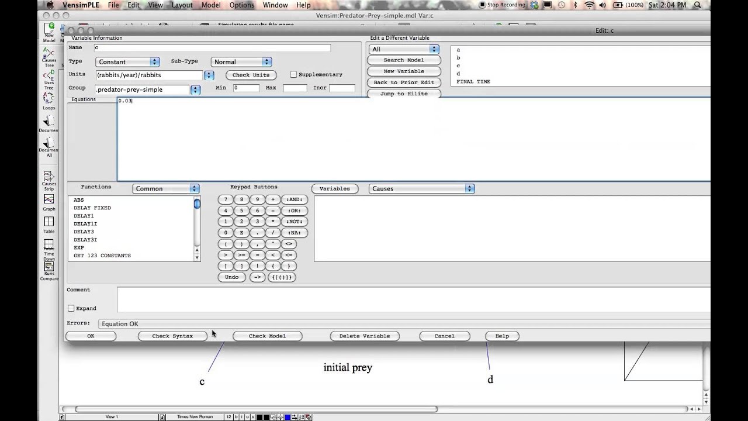Open the Causes dropdown next to Variables
The height and width of the screenshot is (421, 748).
(x=421, y=189)
